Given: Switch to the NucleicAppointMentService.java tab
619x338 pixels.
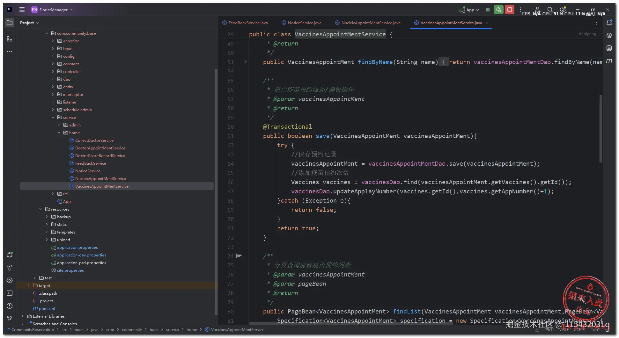Looking at the screenshot, I should click(x=368, y=23).
